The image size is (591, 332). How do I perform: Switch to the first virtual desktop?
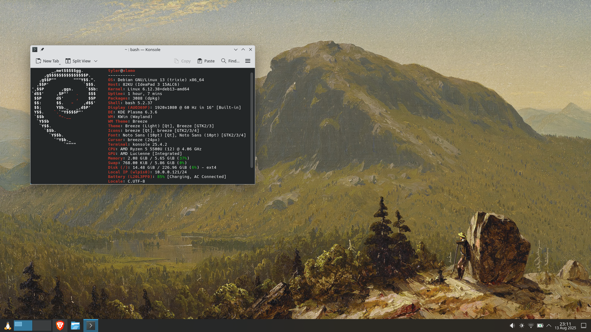pos(23,326)
